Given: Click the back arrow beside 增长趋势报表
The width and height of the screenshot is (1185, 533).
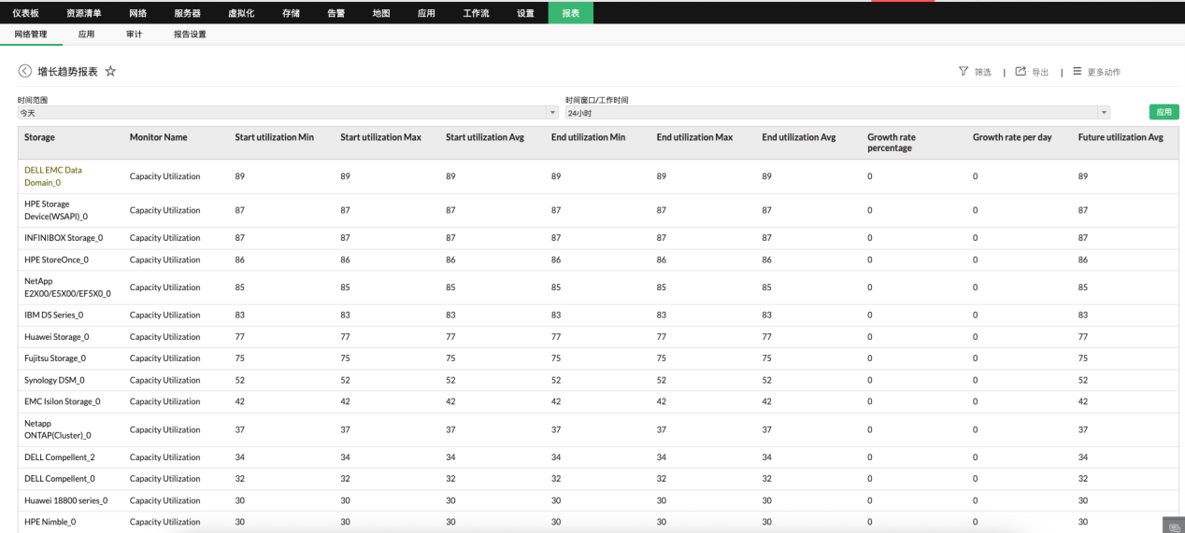Looking at the screenshot, I should coord(24,72).
